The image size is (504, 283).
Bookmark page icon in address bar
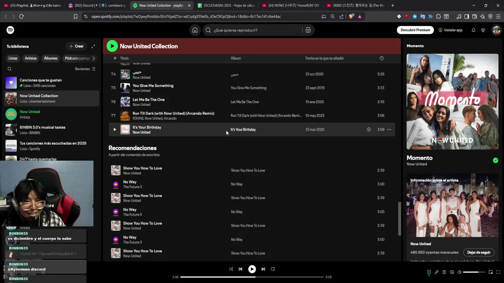[x=75, y=17]
